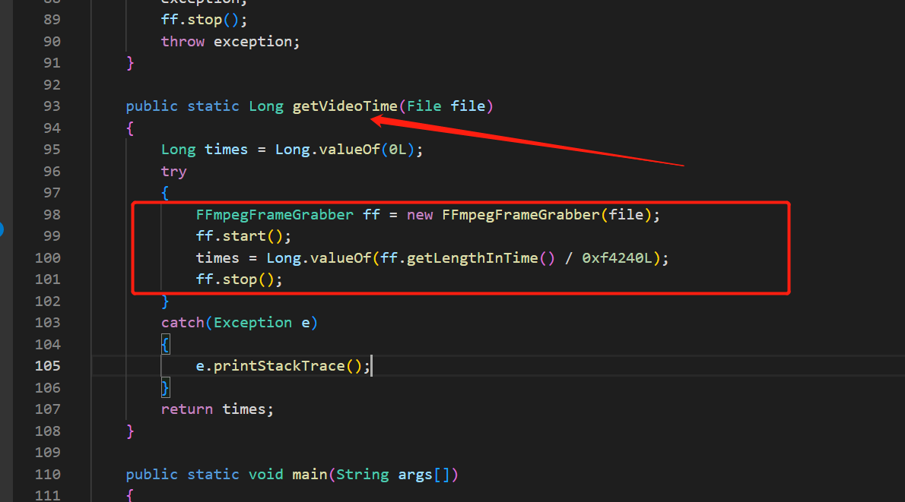Click the blue circle at the left edge
Screen dimensions: 905x502
point(2,228)
